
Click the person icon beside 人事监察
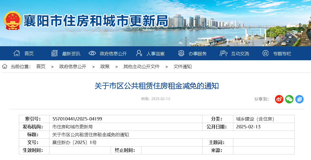[x=139, y=53]
